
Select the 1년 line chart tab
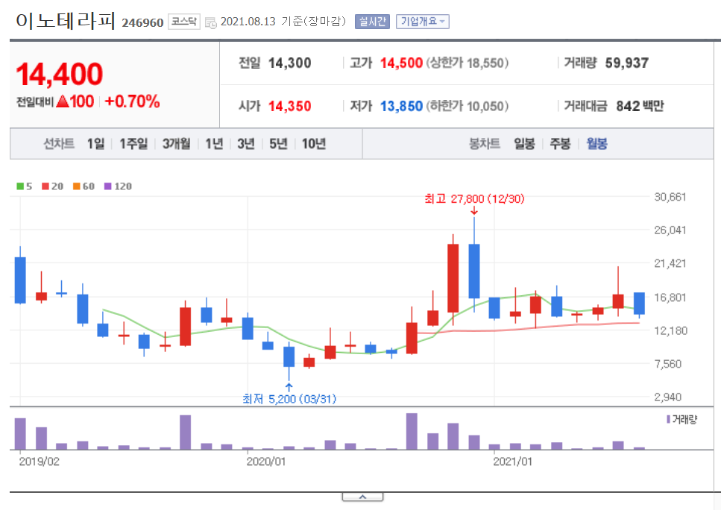tap(214, 144)
